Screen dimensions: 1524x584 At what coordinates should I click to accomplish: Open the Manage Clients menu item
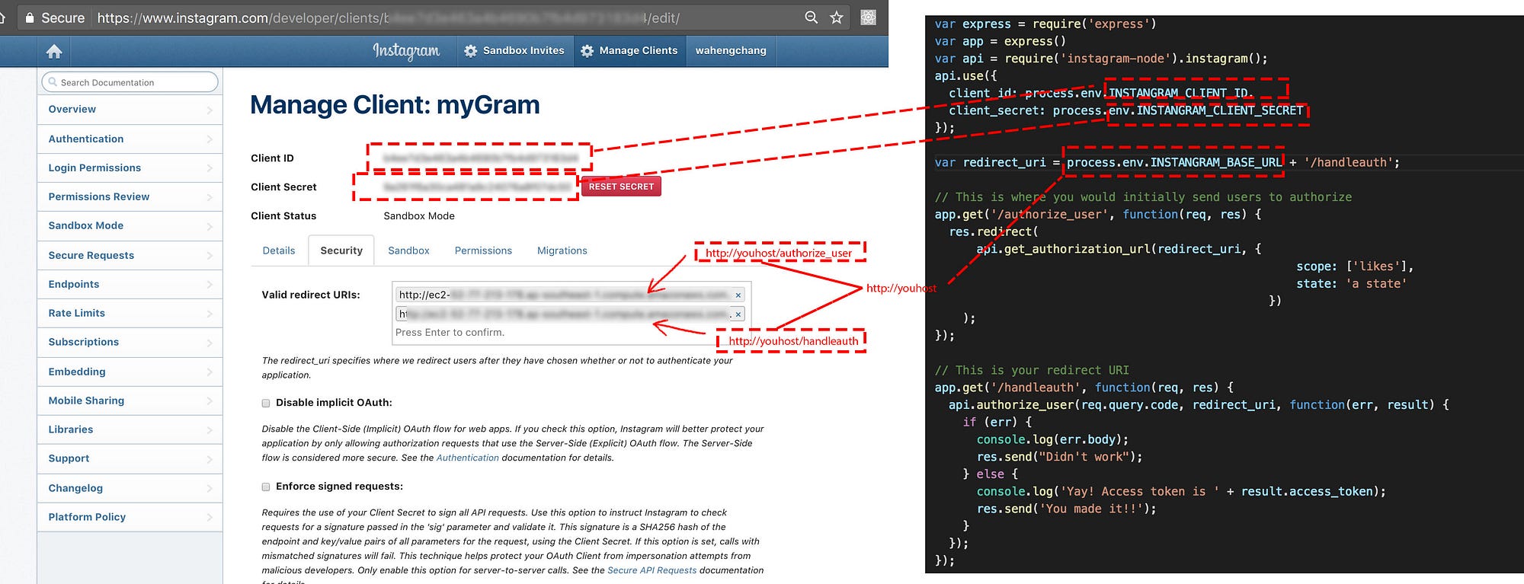tap(629, 51)
